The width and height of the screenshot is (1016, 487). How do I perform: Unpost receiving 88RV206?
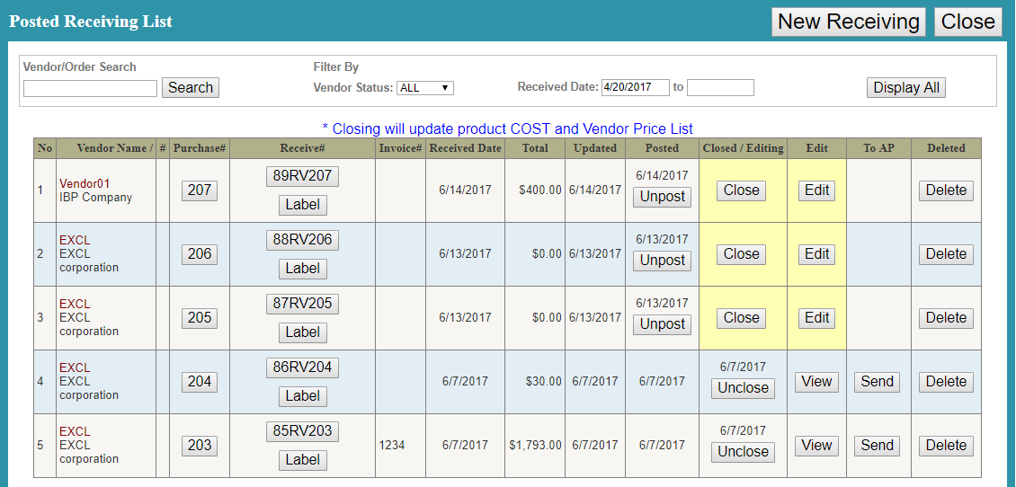pos(663,261)
